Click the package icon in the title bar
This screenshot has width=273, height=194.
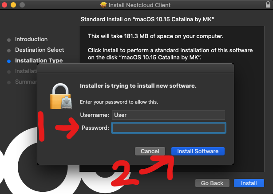tap(104, 5)
